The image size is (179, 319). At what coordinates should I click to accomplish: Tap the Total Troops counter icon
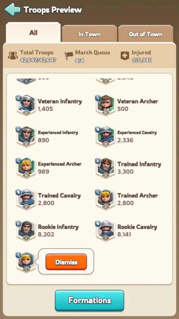click(13, 55)
